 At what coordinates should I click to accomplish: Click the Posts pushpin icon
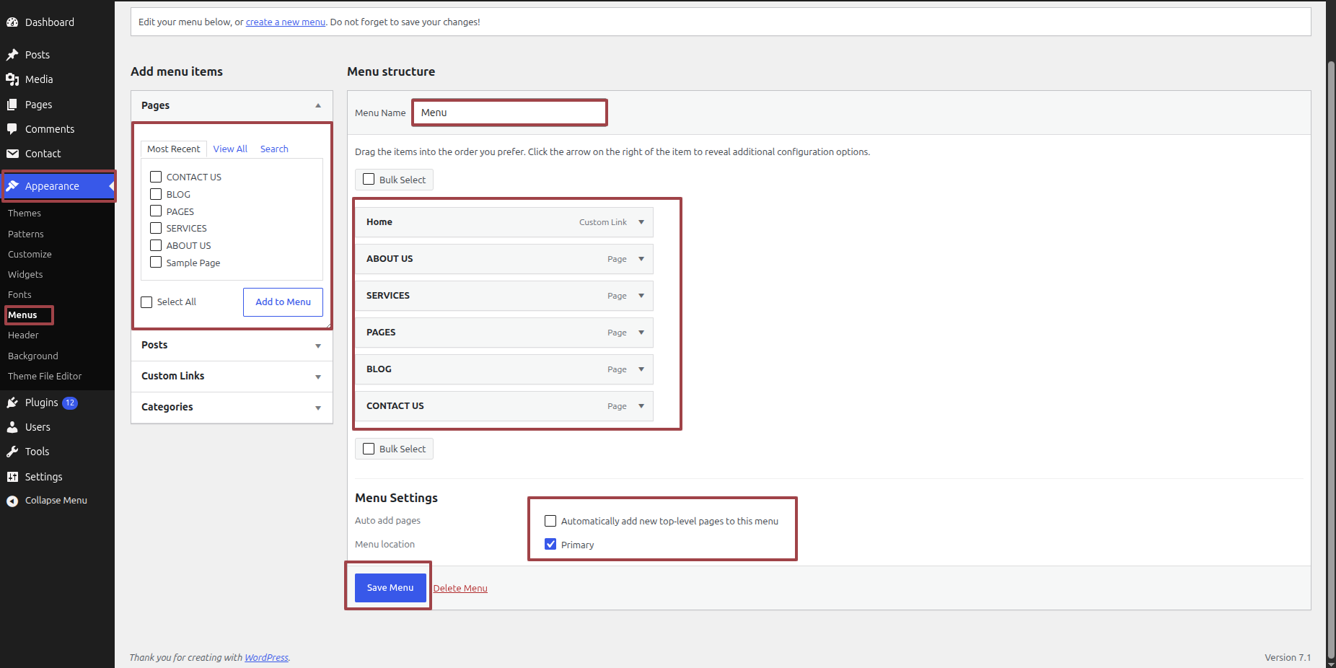click(12, 55)
